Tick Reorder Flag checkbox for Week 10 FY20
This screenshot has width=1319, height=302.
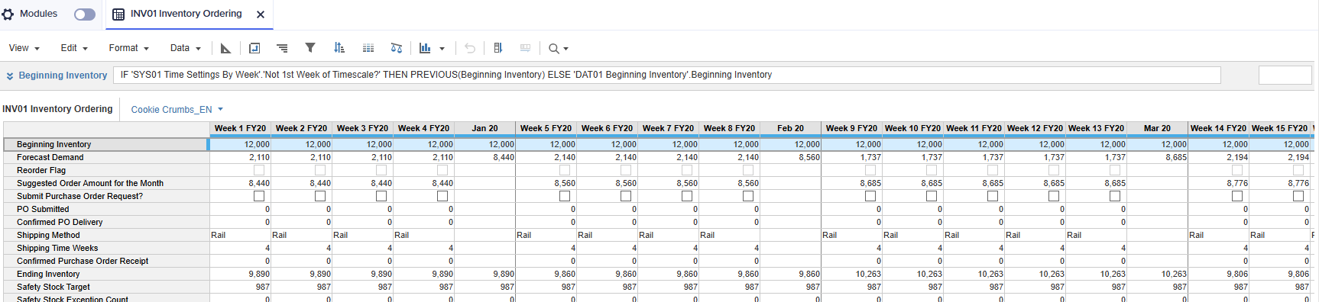[932, 170]
